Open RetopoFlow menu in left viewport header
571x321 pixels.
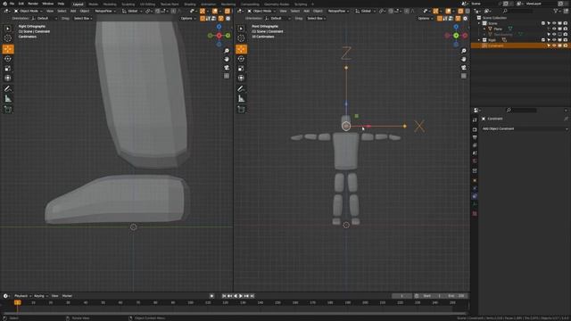tap(104, 12)
